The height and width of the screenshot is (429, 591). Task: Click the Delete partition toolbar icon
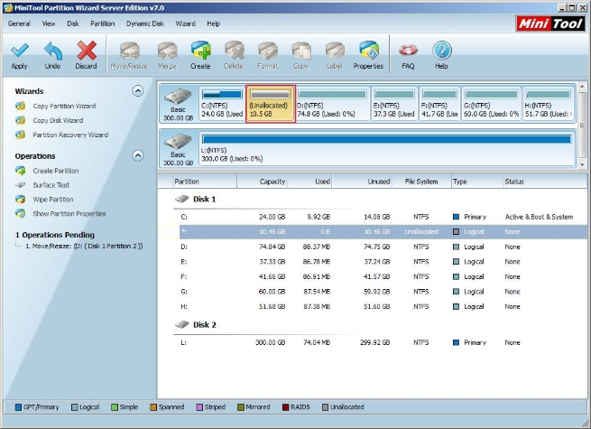(234, 51)
